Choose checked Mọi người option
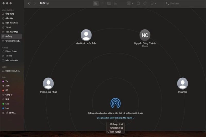 click(x=115, y=132)
